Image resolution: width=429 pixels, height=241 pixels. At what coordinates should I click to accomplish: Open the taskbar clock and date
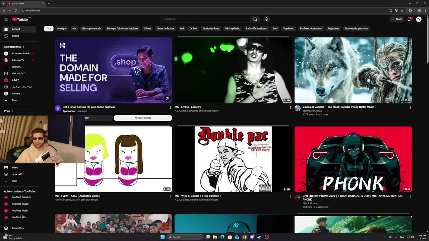coord(421,237)
